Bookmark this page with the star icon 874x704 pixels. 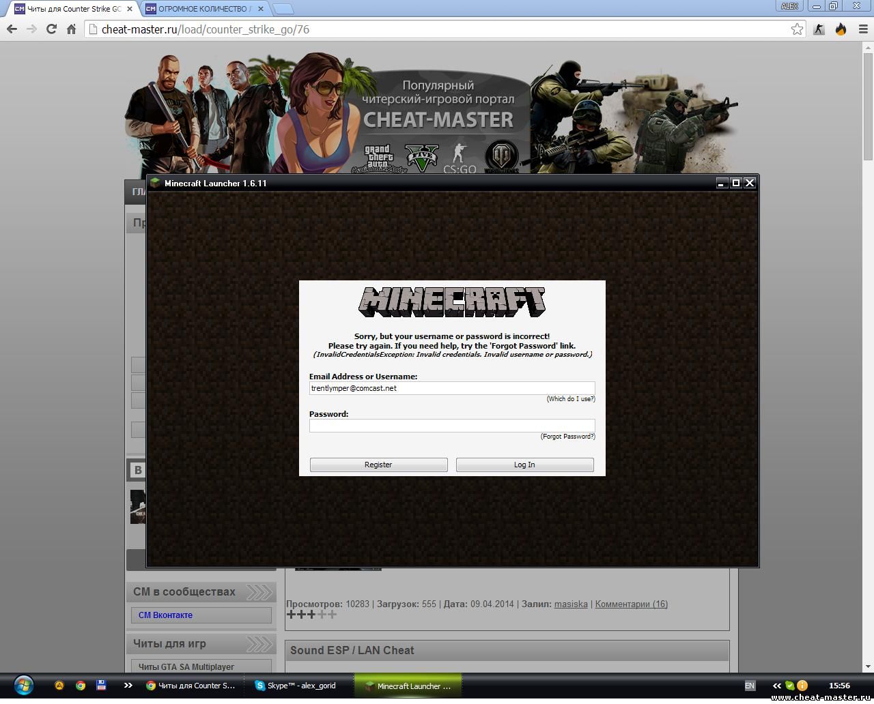[797, 29]
